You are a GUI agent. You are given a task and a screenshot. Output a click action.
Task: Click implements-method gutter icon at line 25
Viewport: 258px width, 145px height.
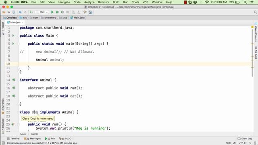point(13,124)
